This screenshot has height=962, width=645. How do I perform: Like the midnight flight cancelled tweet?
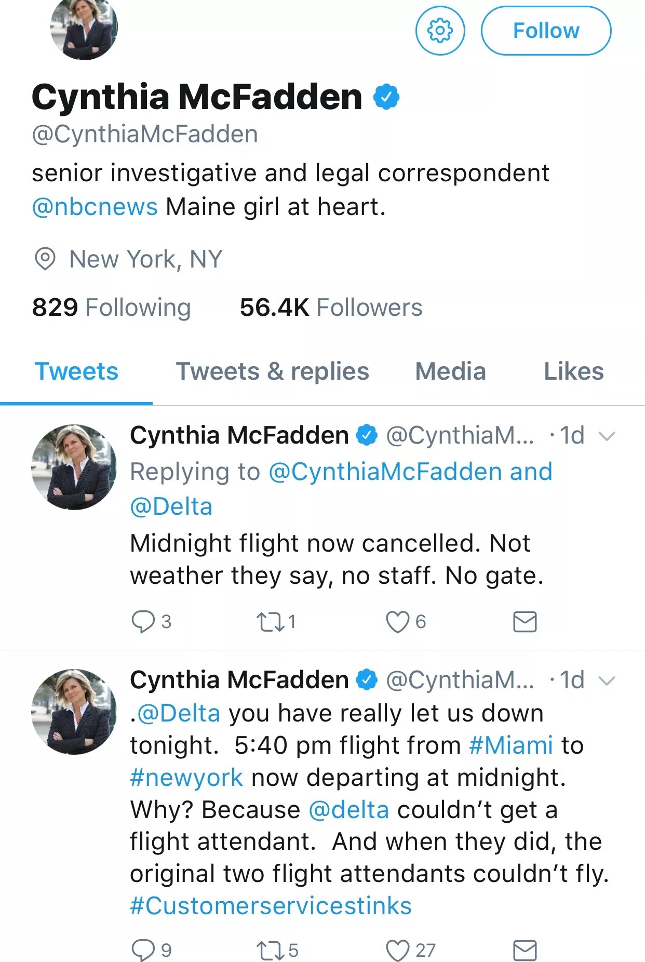click(x=398, y=621)
